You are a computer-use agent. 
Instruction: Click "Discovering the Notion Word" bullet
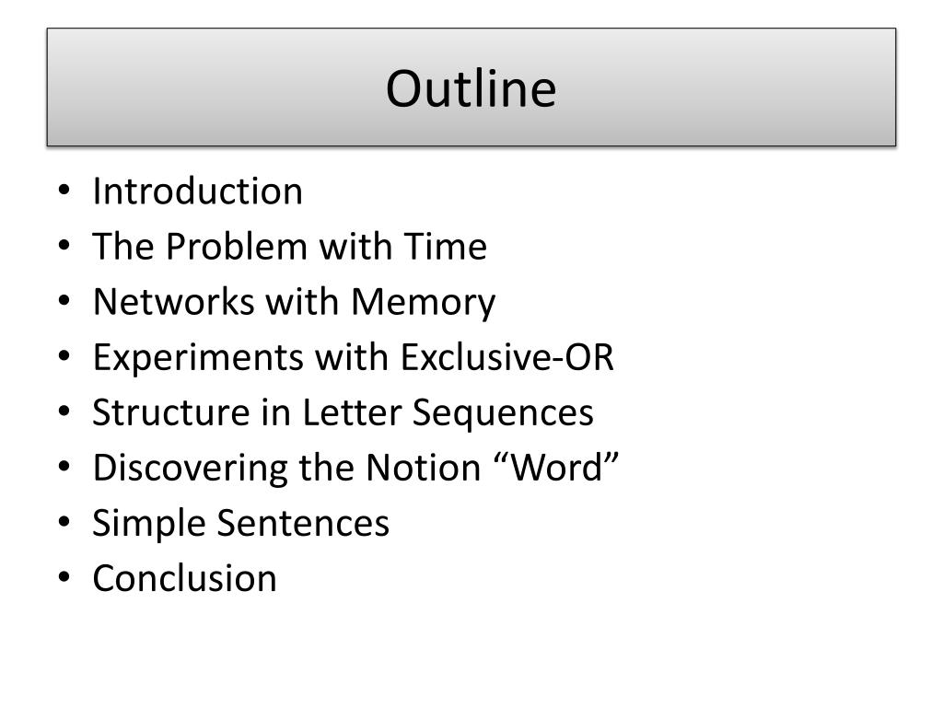point(355,468)
